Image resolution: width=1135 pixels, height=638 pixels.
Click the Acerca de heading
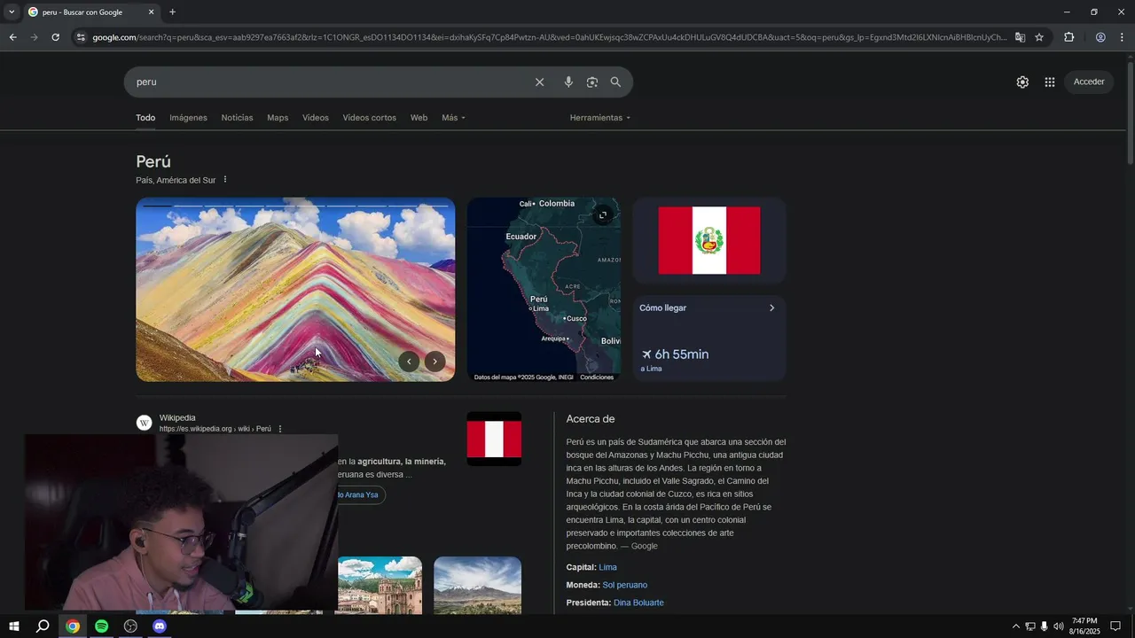pos(591,419)
